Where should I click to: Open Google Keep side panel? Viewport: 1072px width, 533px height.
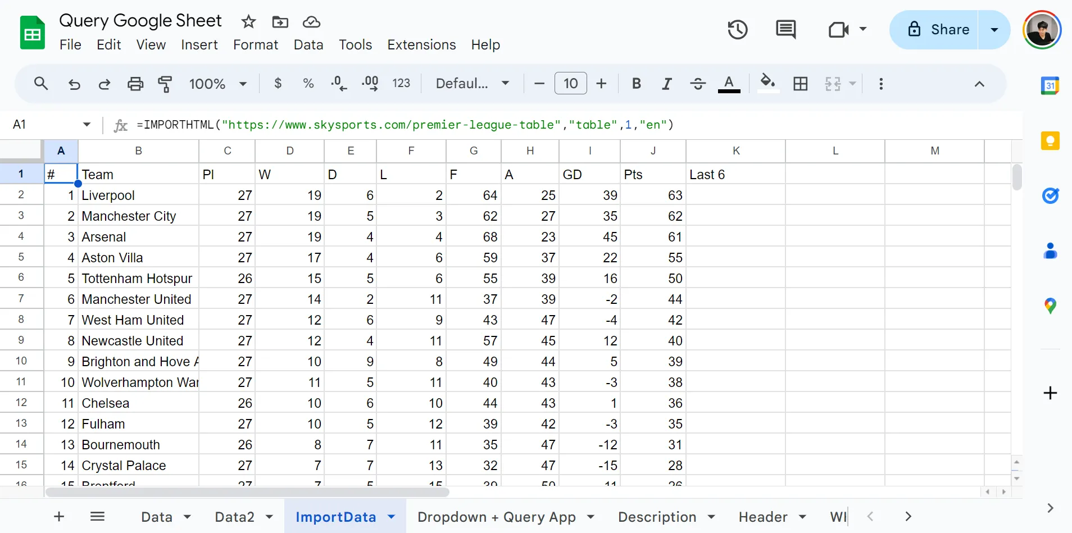point(1050,140)
